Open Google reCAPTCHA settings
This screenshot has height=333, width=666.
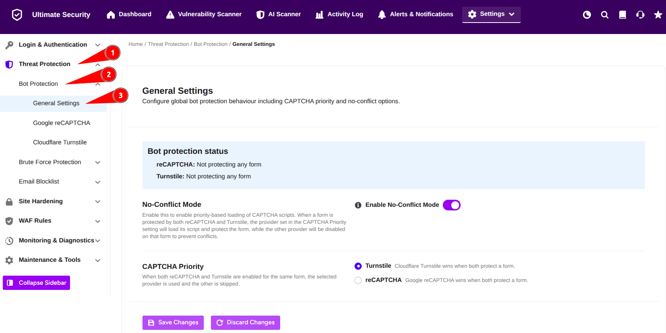coord(61,123)
